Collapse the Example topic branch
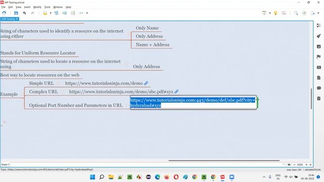Viewport: 324px width, 182px height. [22, 95]
